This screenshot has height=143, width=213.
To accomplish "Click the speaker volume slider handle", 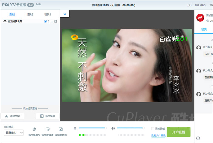I will point(143,128).
